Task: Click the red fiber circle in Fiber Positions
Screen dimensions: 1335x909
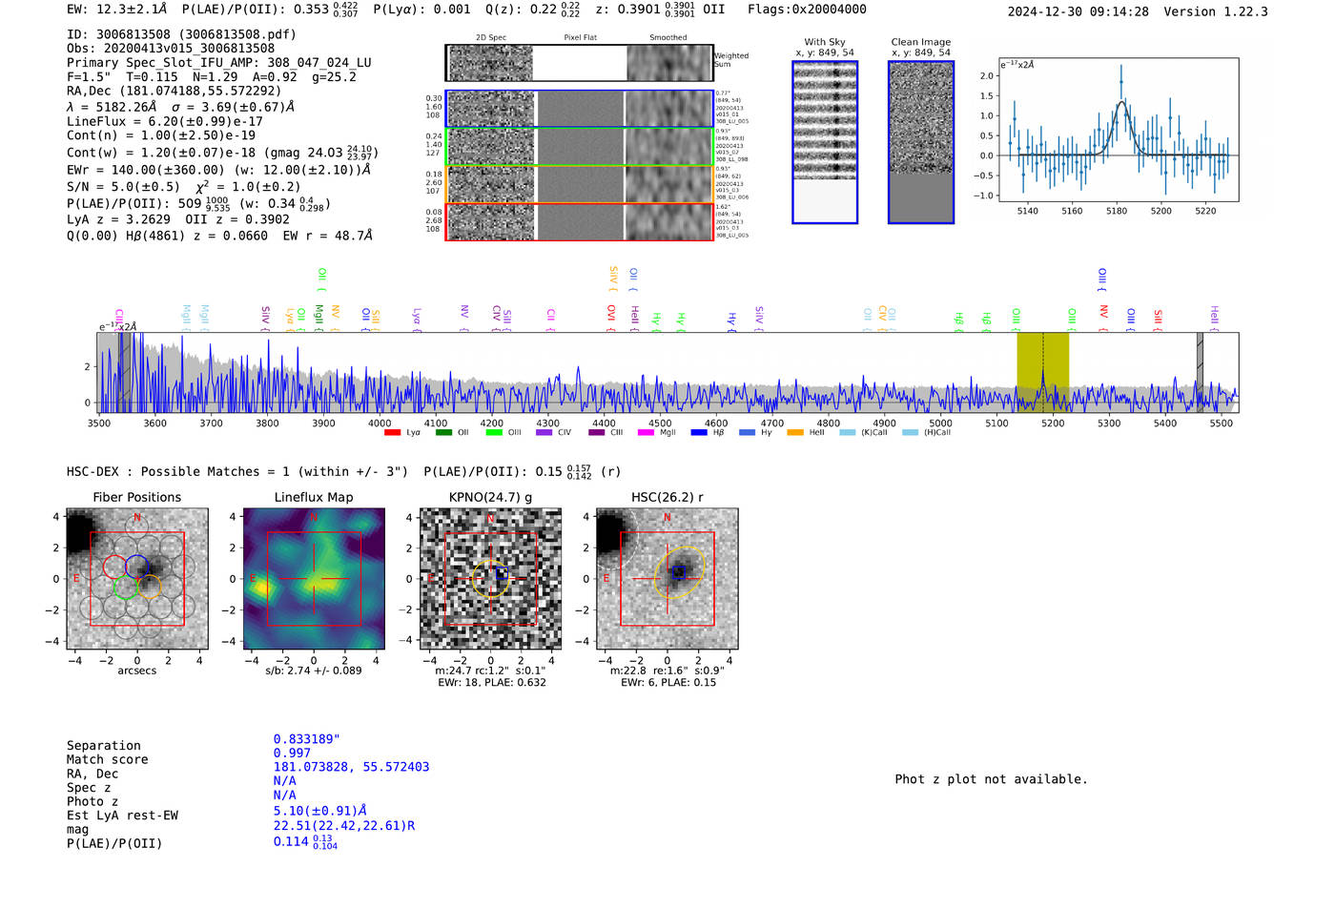Action: coord(114,567)
